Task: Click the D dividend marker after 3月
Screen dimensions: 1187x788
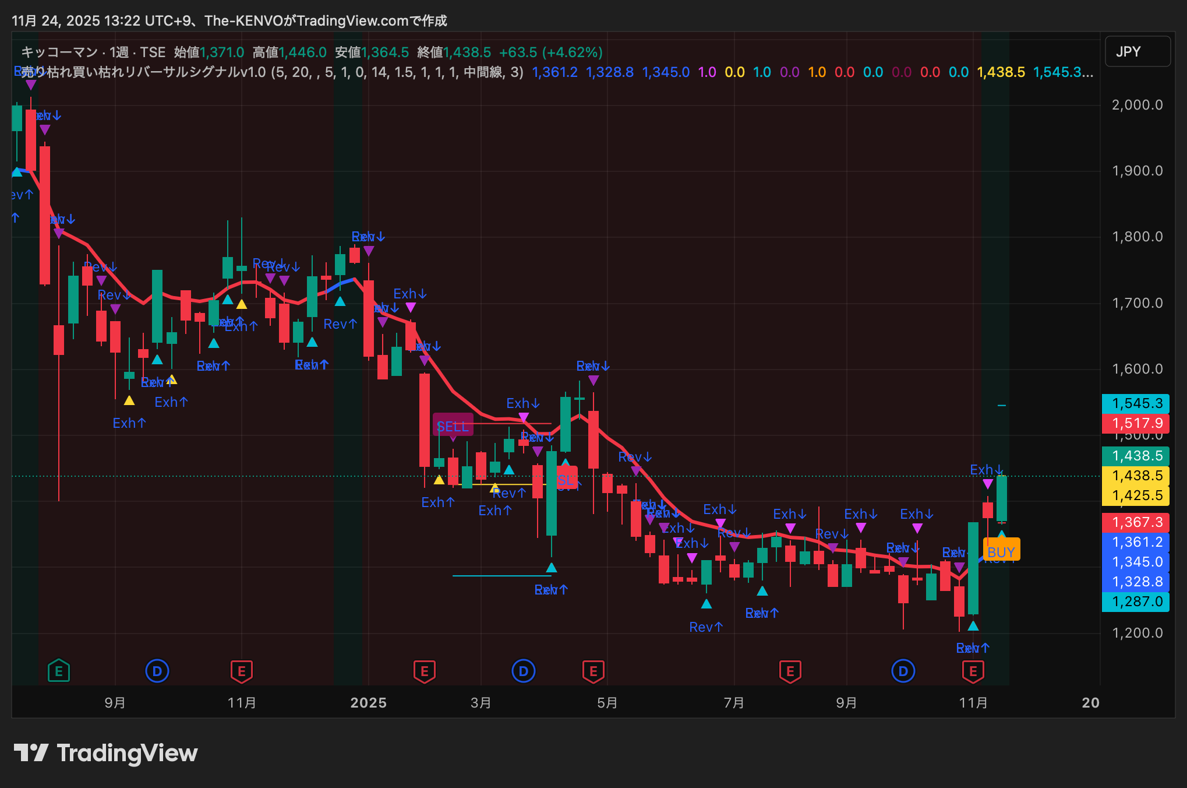Action: pyautogui.click(x=523, y=671)
